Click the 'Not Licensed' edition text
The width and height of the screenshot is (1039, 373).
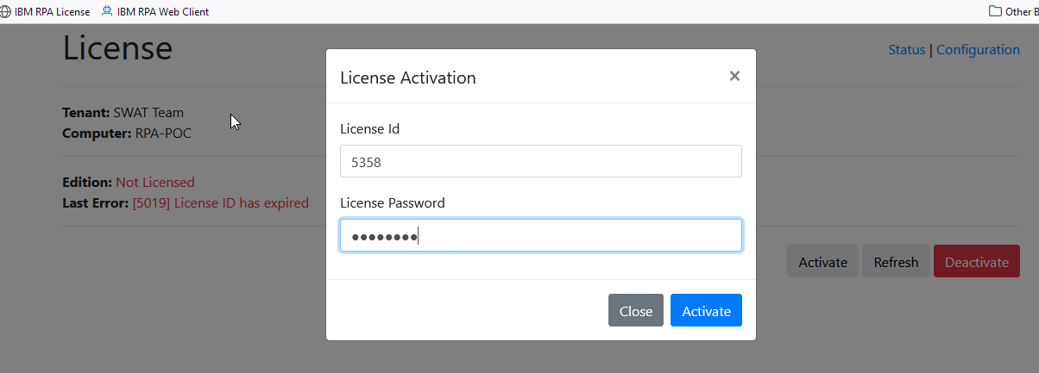[155, 182]
